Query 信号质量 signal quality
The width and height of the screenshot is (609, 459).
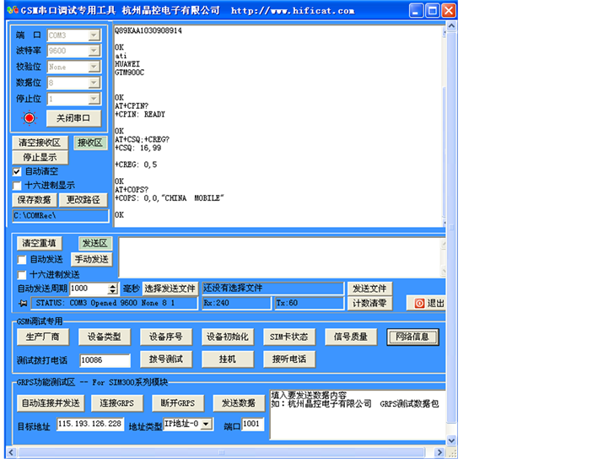pos(351,337)
